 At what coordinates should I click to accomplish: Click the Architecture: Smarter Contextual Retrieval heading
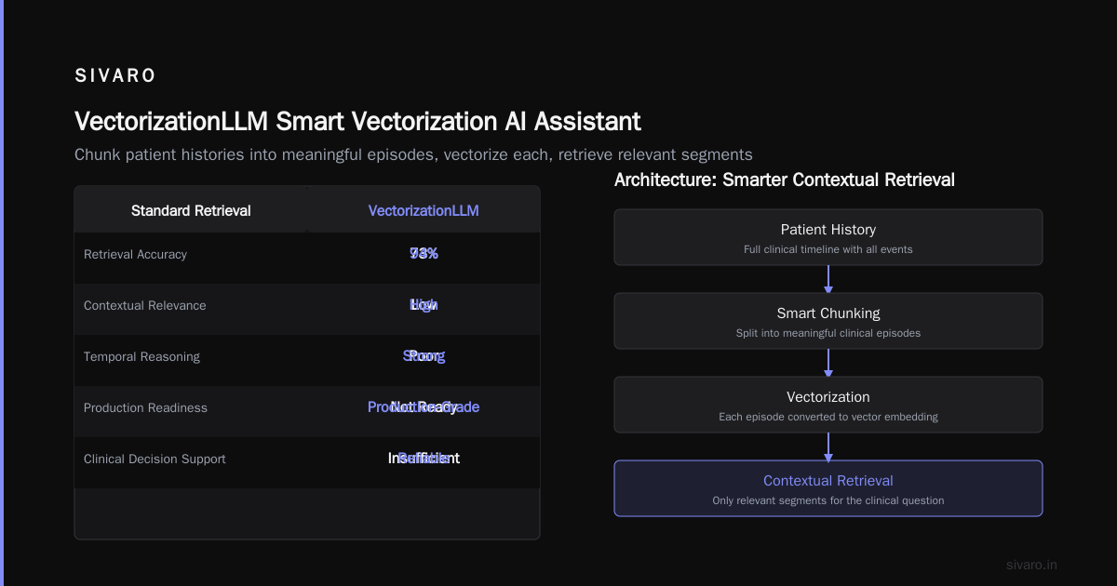click(x=785, y=180)
